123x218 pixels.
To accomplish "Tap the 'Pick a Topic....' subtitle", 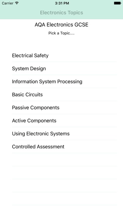I will 61,33.
